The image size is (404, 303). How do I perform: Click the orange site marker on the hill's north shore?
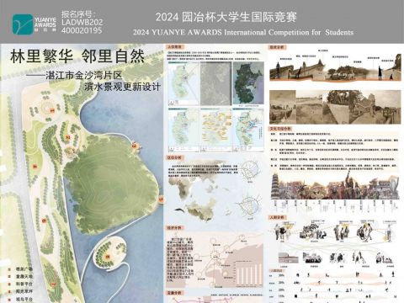(134, 146)
